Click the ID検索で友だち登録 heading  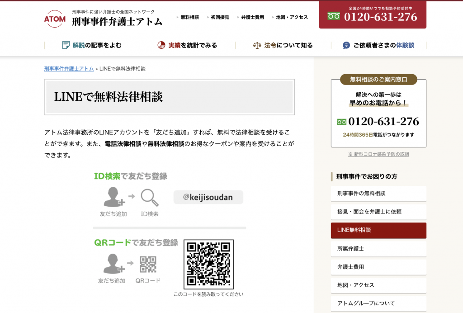click(x=131, y=176)
